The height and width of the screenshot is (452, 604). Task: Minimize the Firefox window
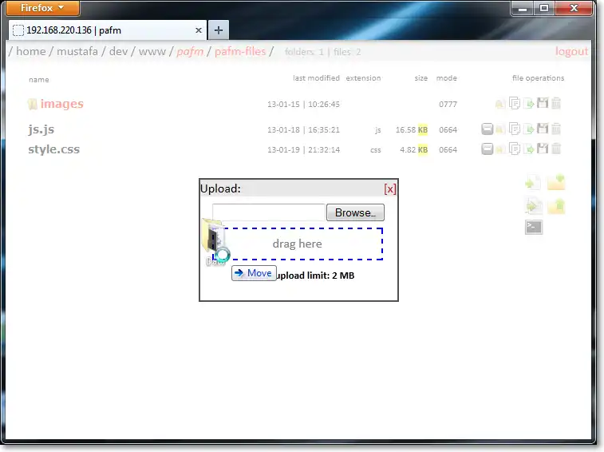click(523, 8)
